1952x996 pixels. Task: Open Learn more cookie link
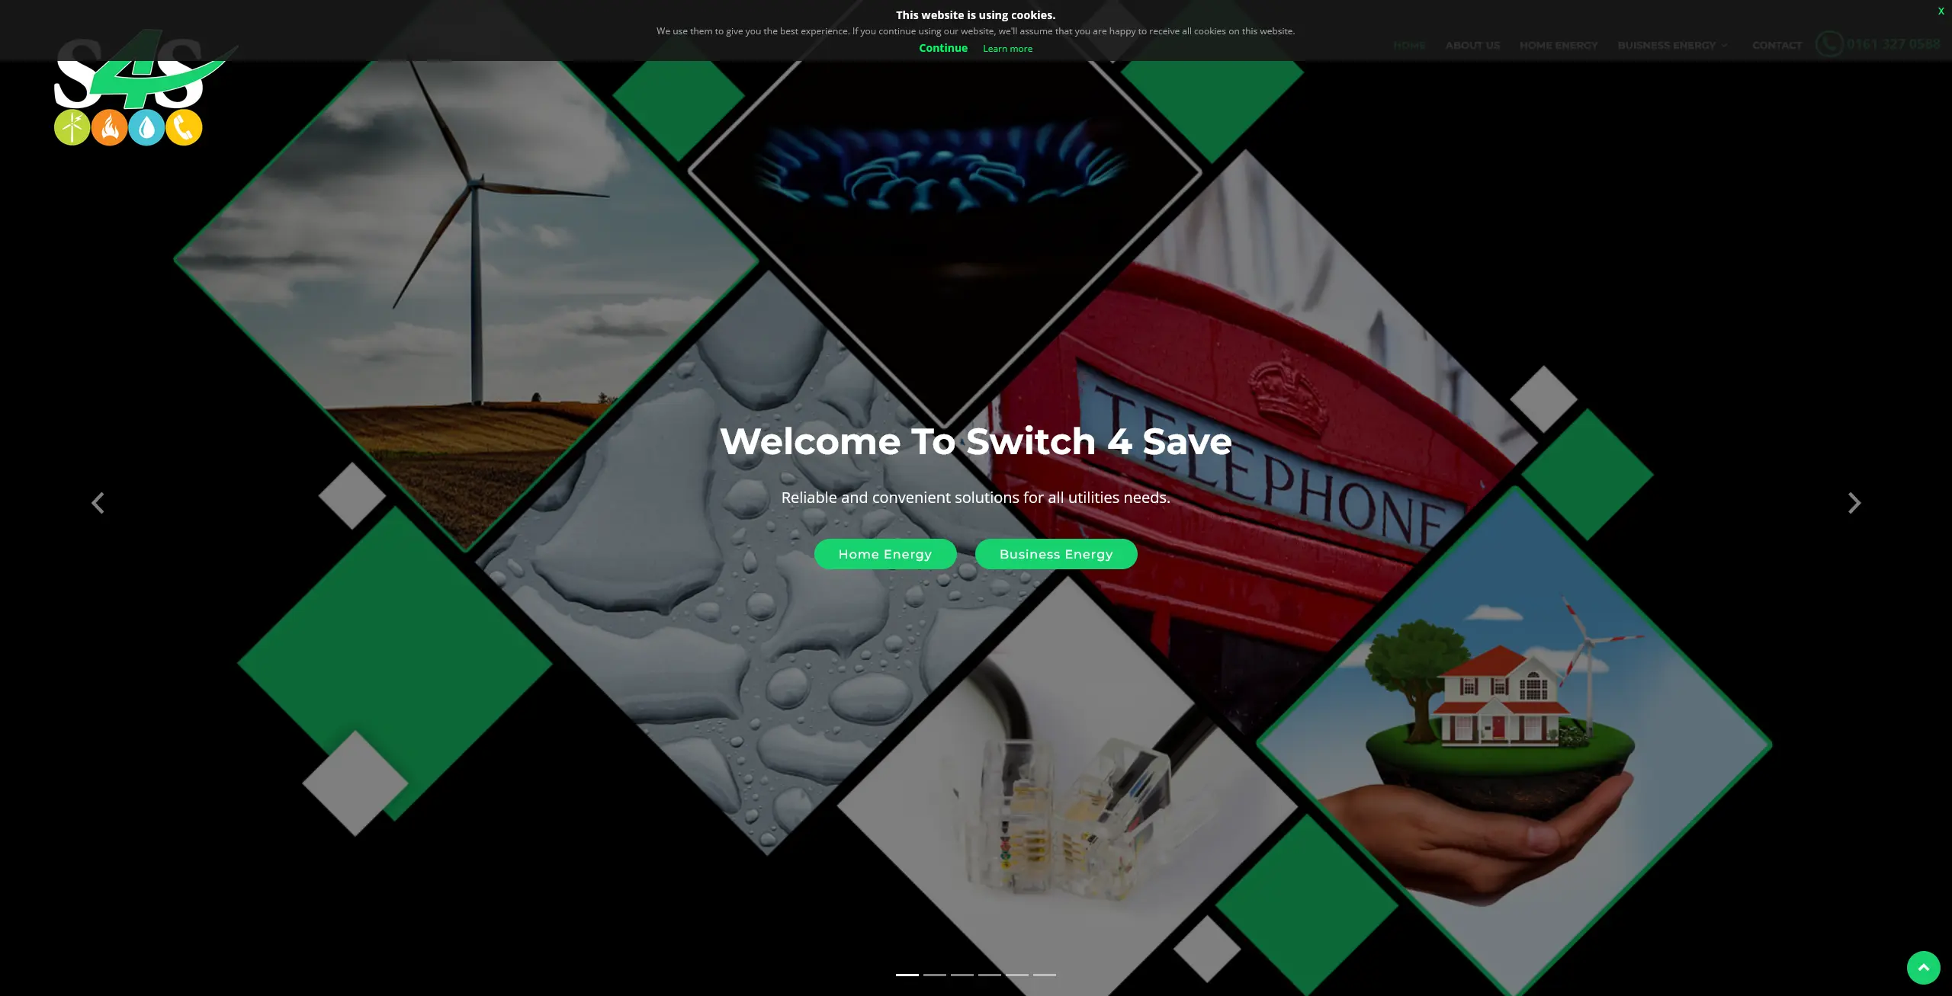click(1007, 49)
